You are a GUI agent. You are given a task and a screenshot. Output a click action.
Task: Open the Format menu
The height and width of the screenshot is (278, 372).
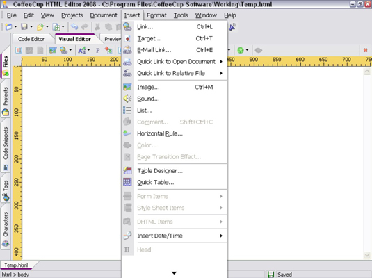click(x=156, y=15)
